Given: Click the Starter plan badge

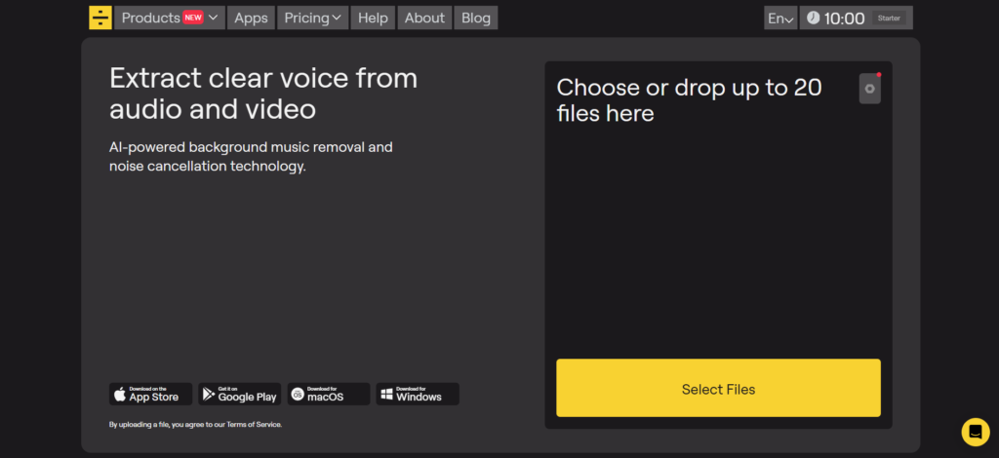Looking at the screenshot, I should (x=889, y=19).
